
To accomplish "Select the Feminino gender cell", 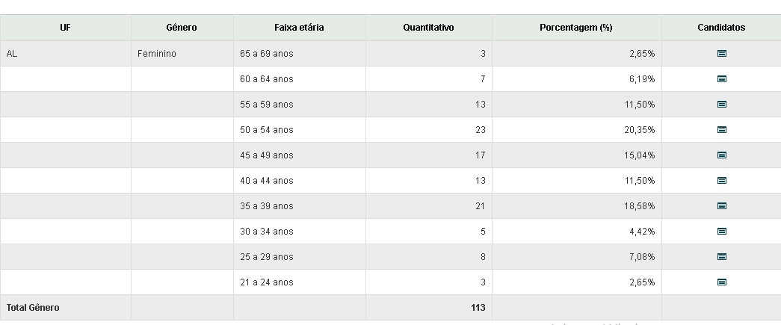I will 157,54.
